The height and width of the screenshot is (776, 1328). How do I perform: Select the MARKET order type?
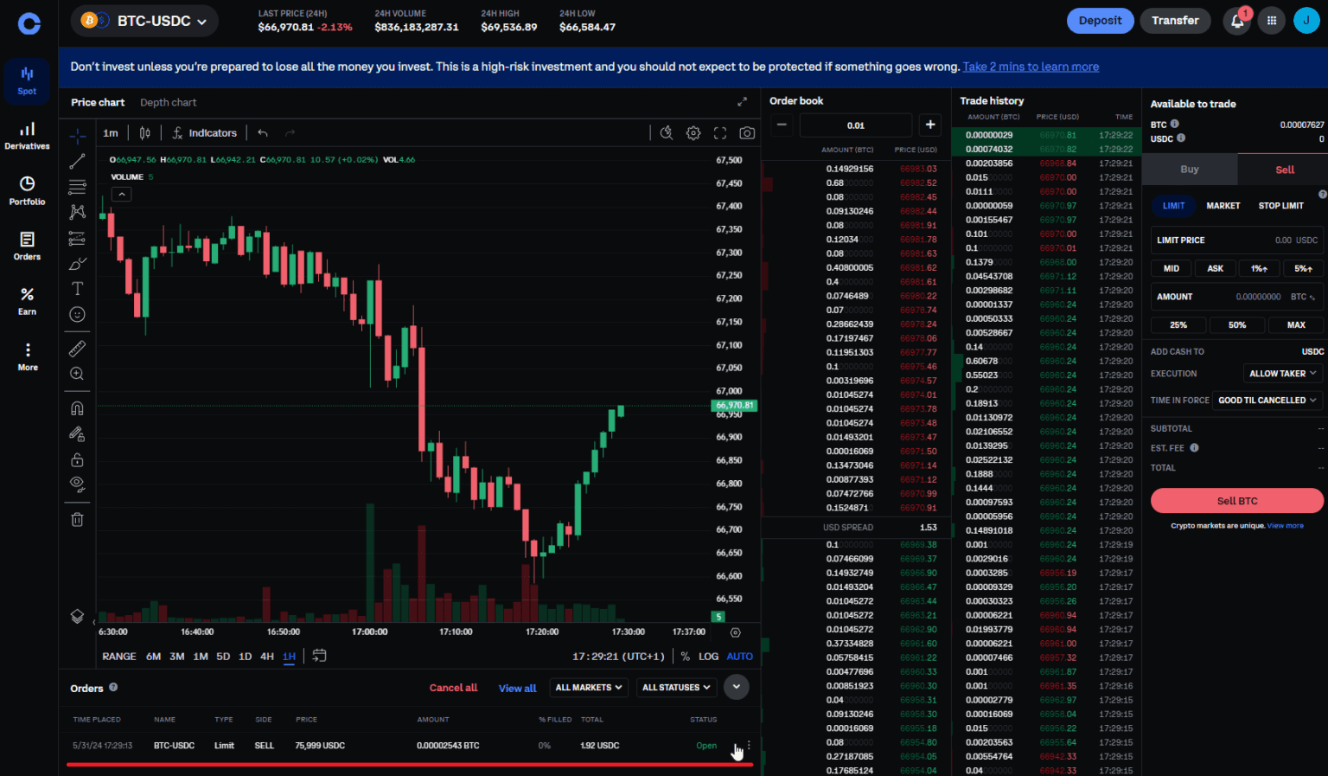(x=1223, y=206)
